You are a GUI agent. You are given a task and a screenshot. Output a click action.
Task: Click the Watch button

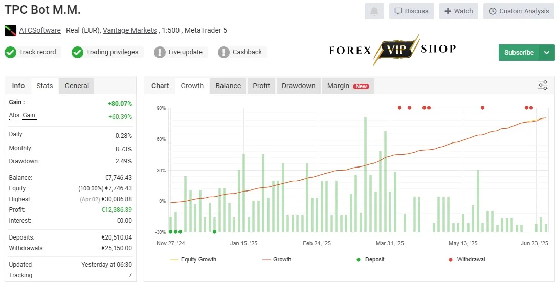(459, 11)
